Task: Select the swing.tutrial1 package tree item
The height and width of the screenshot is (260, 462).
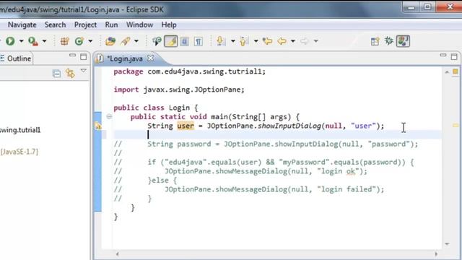Action: point(20,130)
